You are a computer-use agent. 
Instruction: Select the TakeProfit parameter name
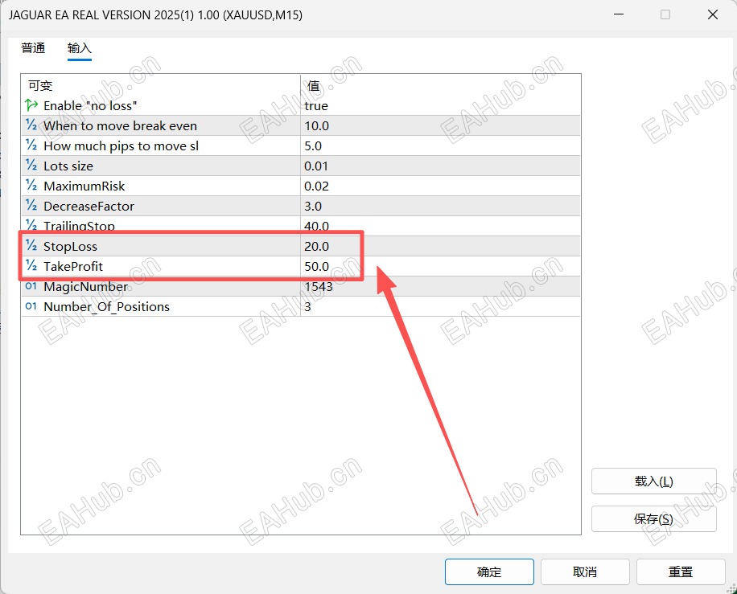coord(73,267)
